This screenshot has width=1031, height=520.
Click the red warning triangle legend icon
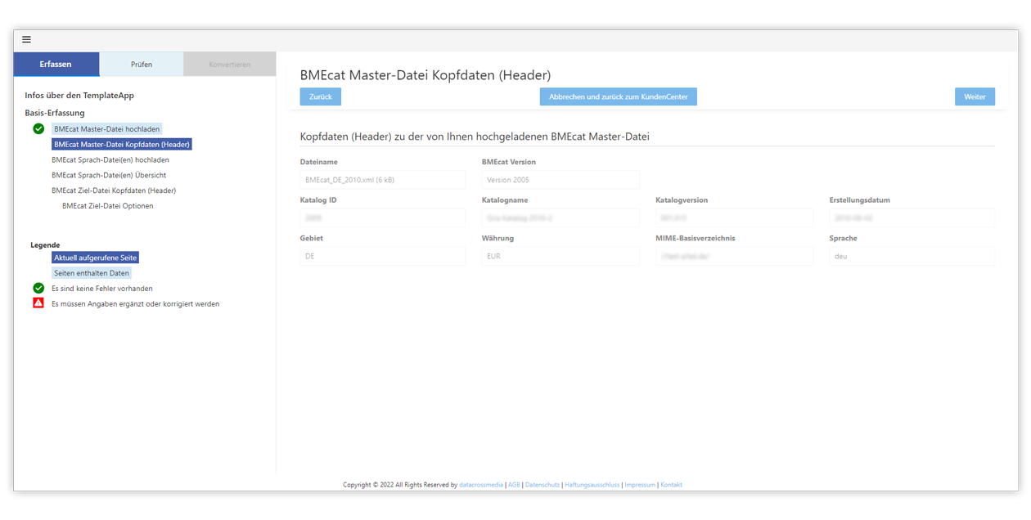pos(38,303)
